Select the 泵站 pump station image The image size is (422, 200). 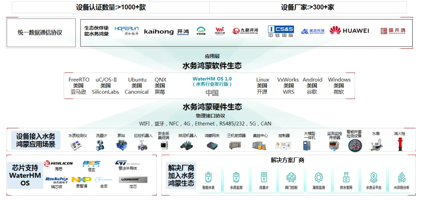[x=122, y=145]
